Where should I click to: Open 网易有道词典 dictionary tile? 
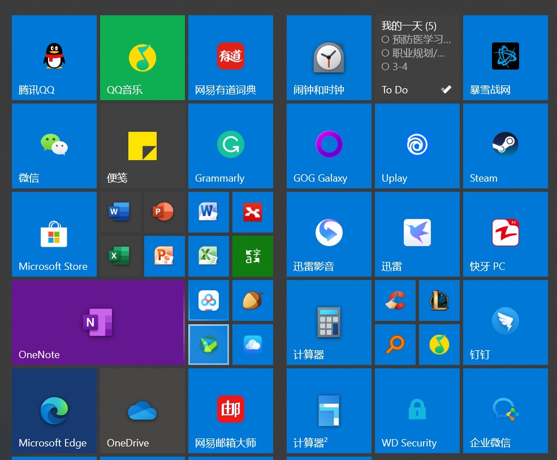(x=231, y=58)
